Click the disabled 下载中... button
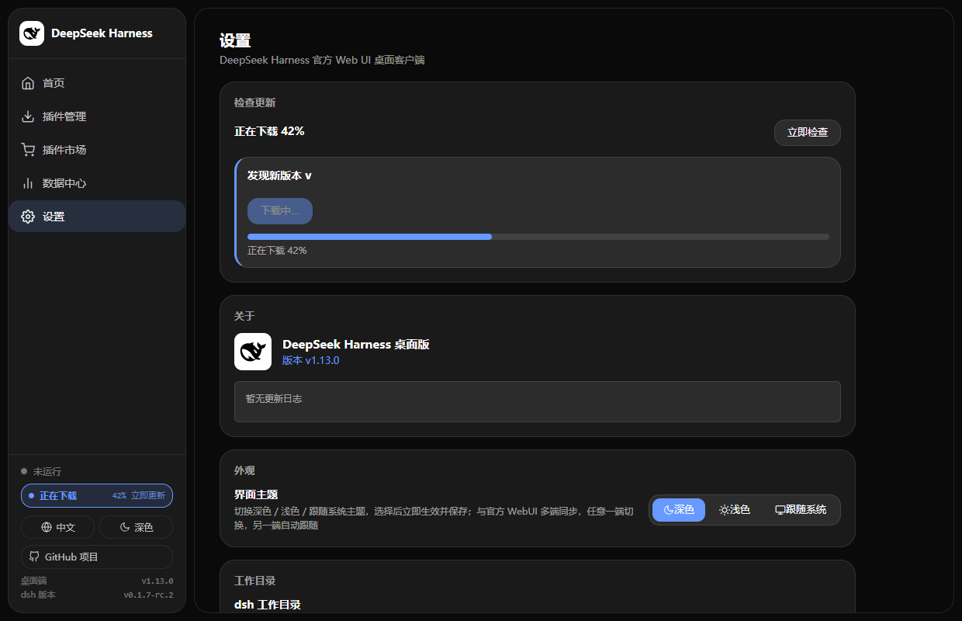 coord(280,211)
